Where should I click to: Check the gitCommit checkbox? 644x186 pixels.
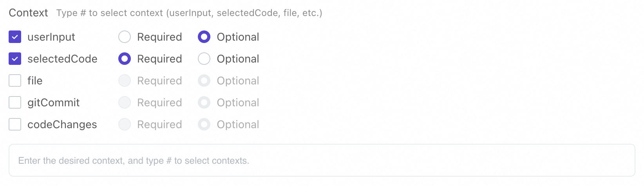tap(15, 103)
